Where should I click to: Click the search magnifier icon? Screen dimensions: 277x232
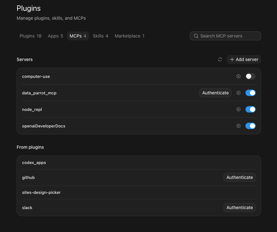point(196,36)
